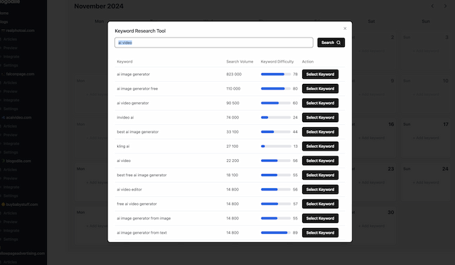
Task: Click search volume value '18 100'
Action: 232,175
